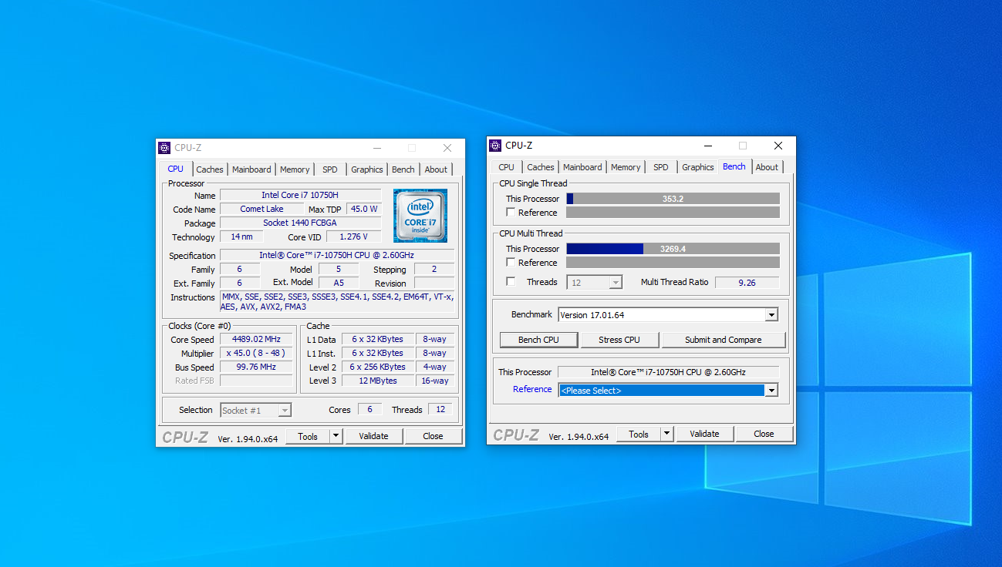The height and width of the screenshot is (567, 1002).
Task: Click the processor Name field Intel Core i7 10750H
Action: 300,195
